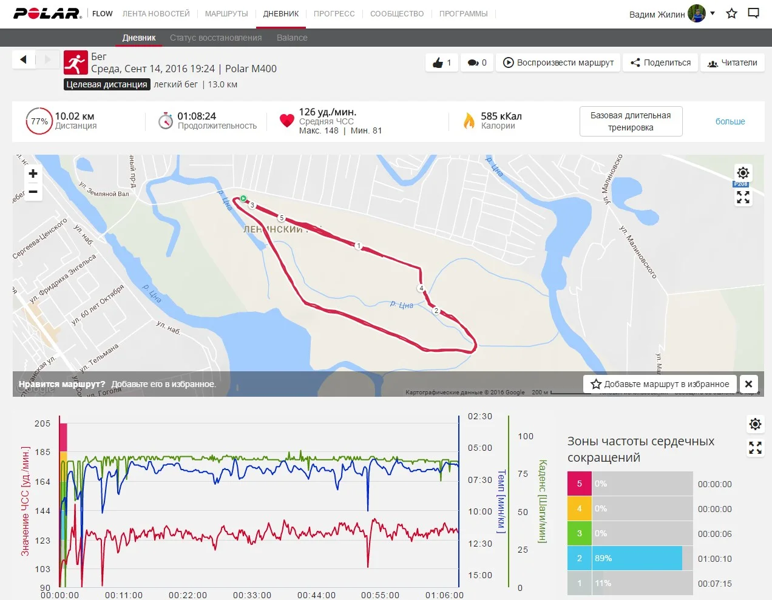Select the Дневник top menu item
Image resolution: width=772 pixels, height=600 pixels.
pyautogui.click(x=281, y=13)
